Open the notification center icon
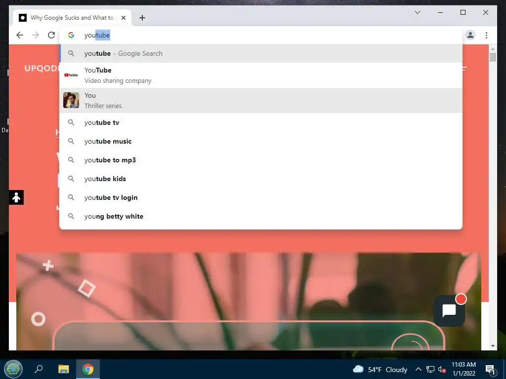Viewport: 506px width, 379px height. 490,370
